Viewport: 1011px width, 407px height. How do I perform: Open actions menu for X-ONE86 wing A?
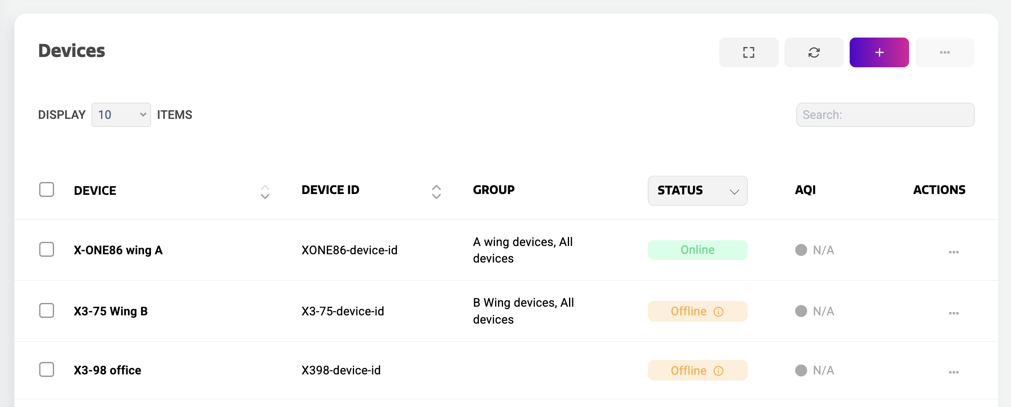click(x=954, y=252)
